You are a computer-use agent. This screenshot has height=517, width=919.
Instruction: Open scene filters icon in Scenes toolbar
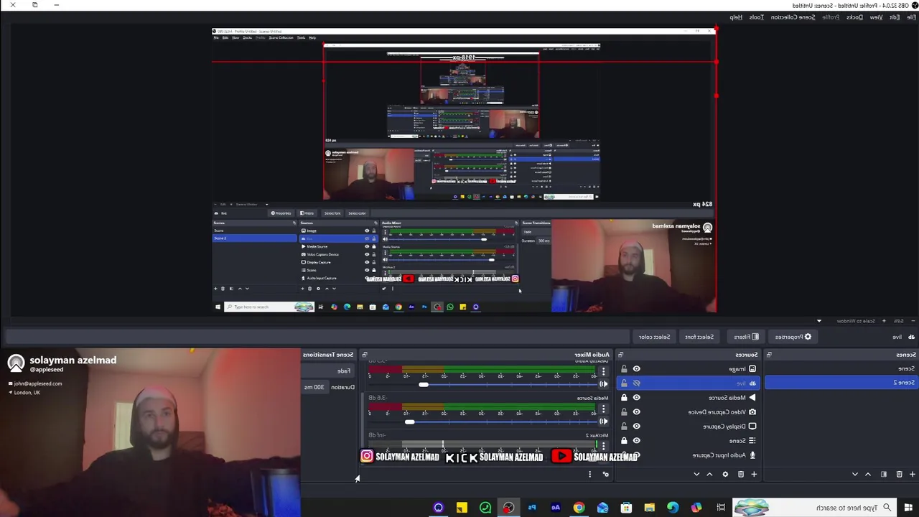tap(883, 474)
